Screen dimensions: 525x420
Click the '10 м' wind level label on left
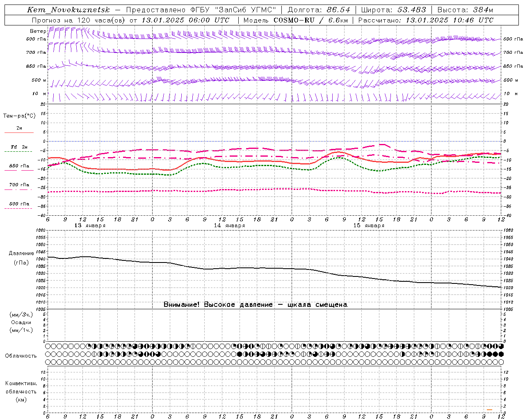point(39,94)
